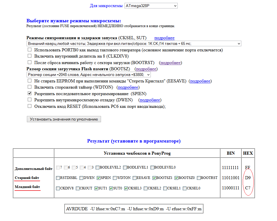Enable the EESAVE keep EEPROM checkbox
The width and height of the screenshot is (277, 221).
point(30,81)
